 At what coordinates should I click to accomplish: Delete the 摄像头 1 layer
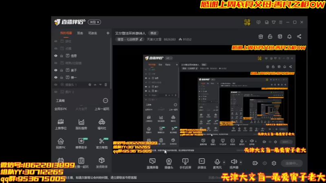point(106,85)
